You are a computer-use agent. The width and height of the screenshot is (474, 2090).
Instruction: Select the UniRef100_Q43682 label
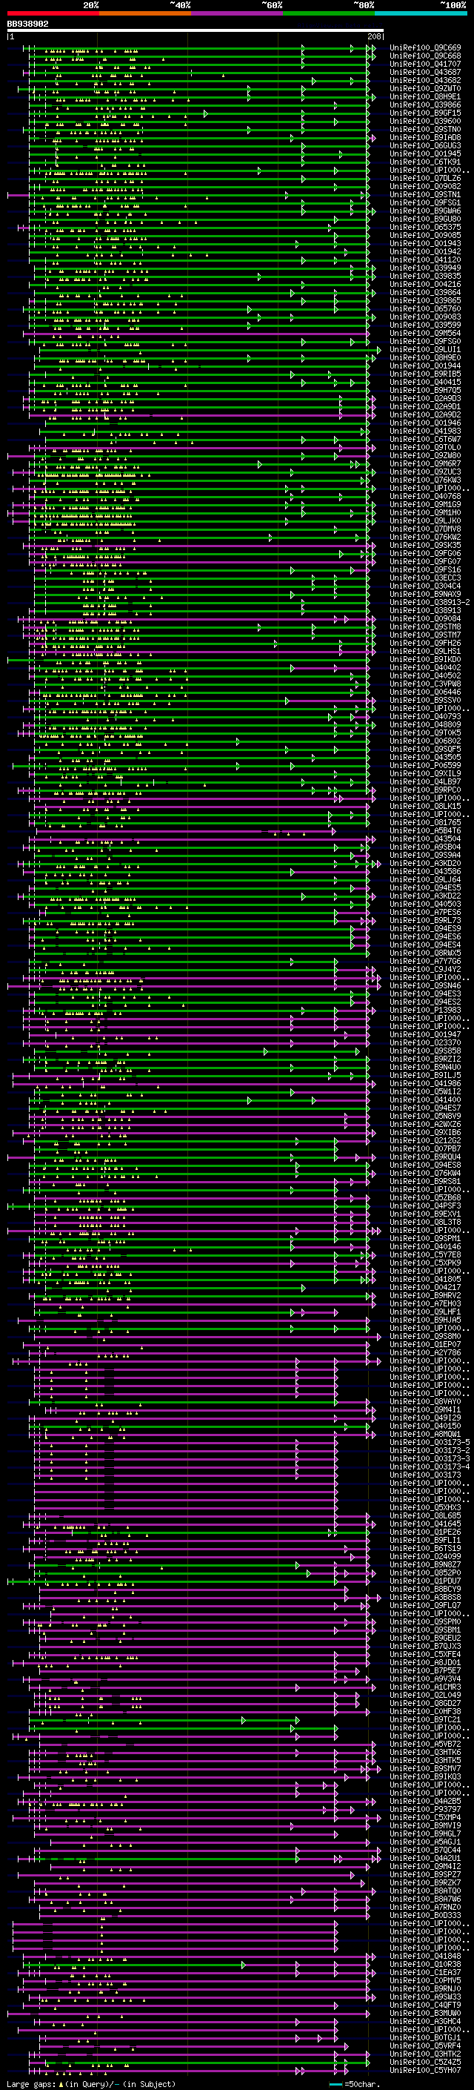pyautogui.click(x=425, y=80)
